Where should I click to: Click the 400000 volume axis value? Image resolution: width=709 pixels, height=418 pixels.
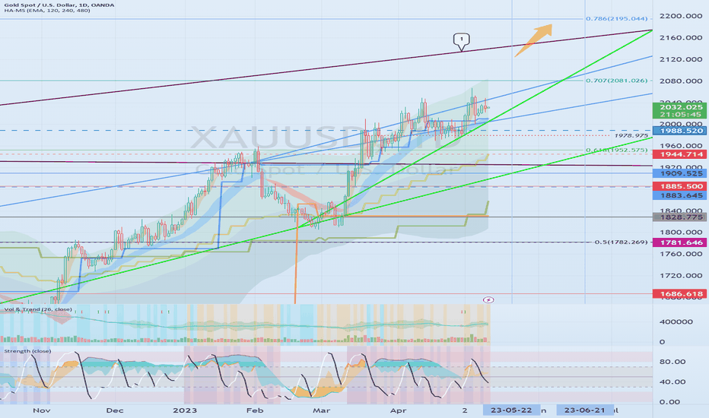[x=676, y=321]
